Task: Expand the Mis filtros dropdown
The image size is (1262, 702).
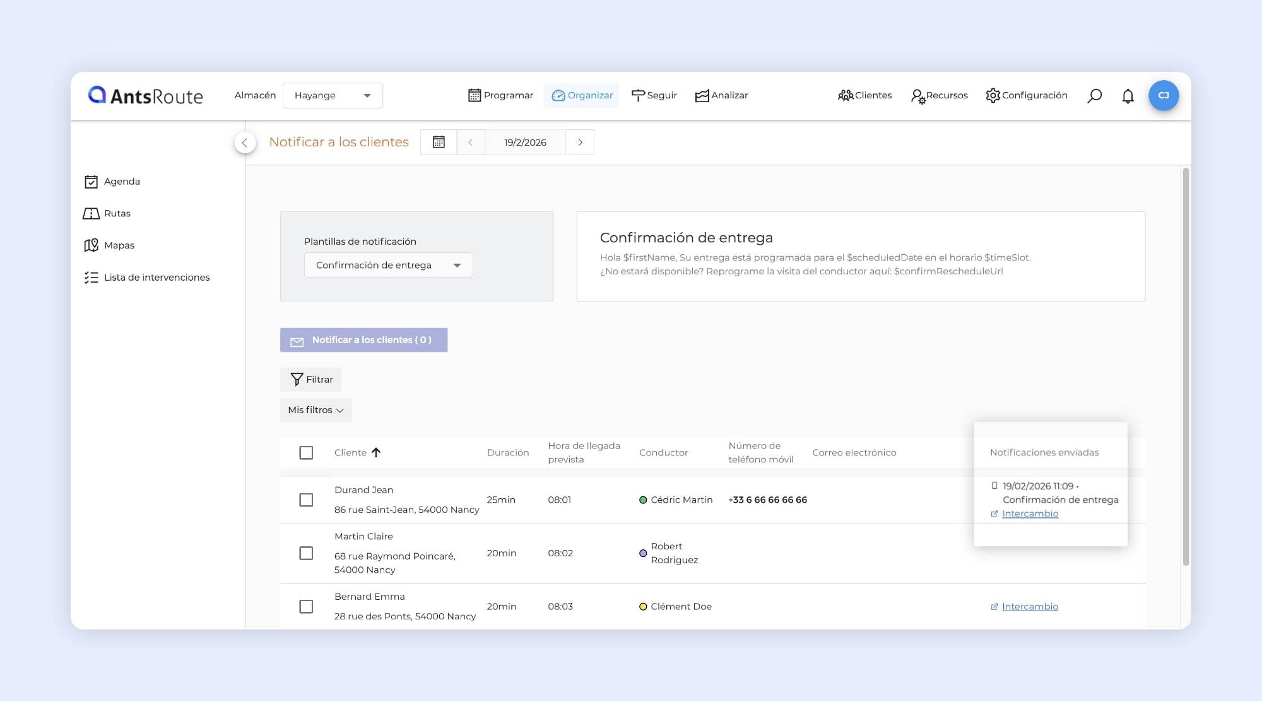Action: [315, 410]
